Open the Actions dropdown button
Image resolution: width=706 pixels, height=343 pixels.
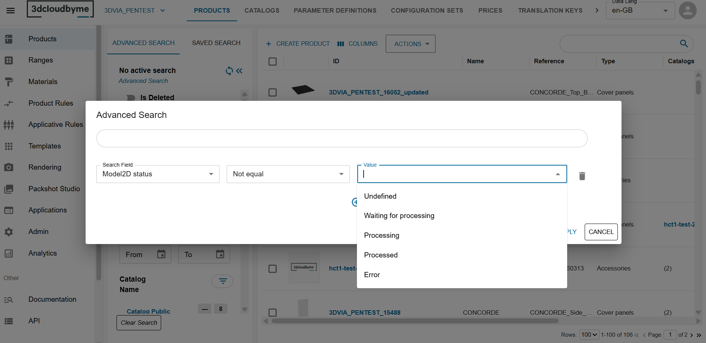[410, 44]
